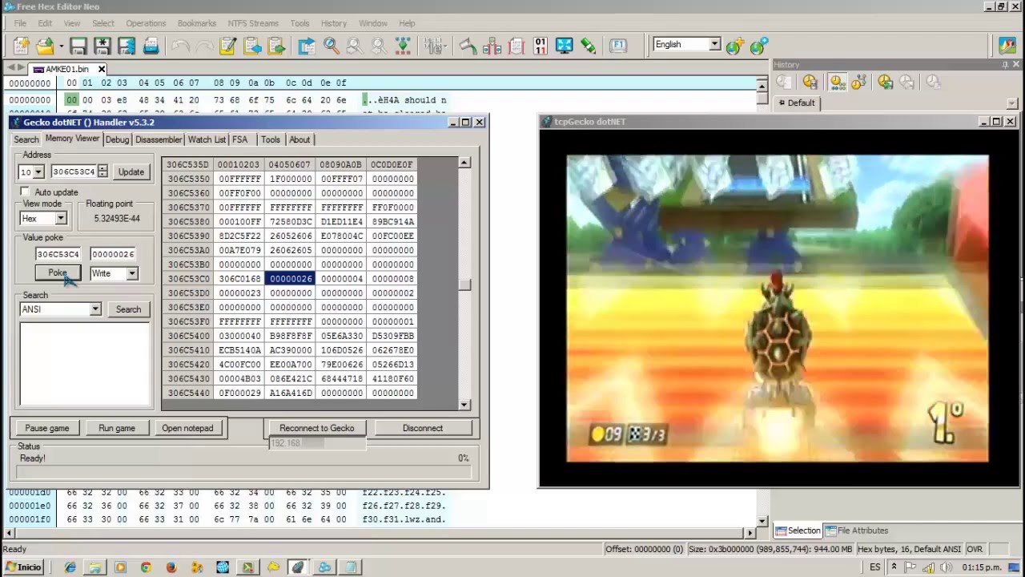This screenshot has width=1025, height=577.
Task: Open the File menu
Action: pyautogui.click(x=20, y=23)
